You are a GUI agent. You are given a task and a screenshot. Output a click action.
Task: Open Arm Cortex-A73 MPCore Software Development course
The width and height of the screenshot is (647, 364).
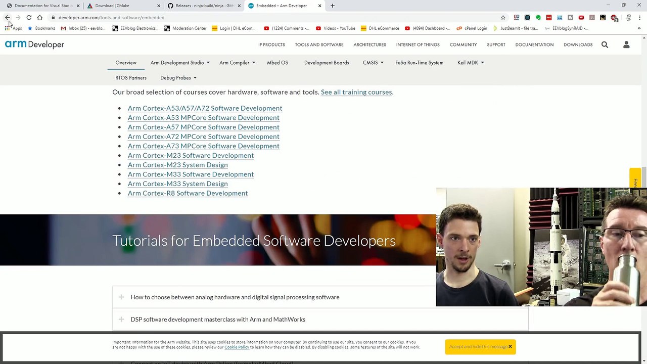tap(203, 146)
